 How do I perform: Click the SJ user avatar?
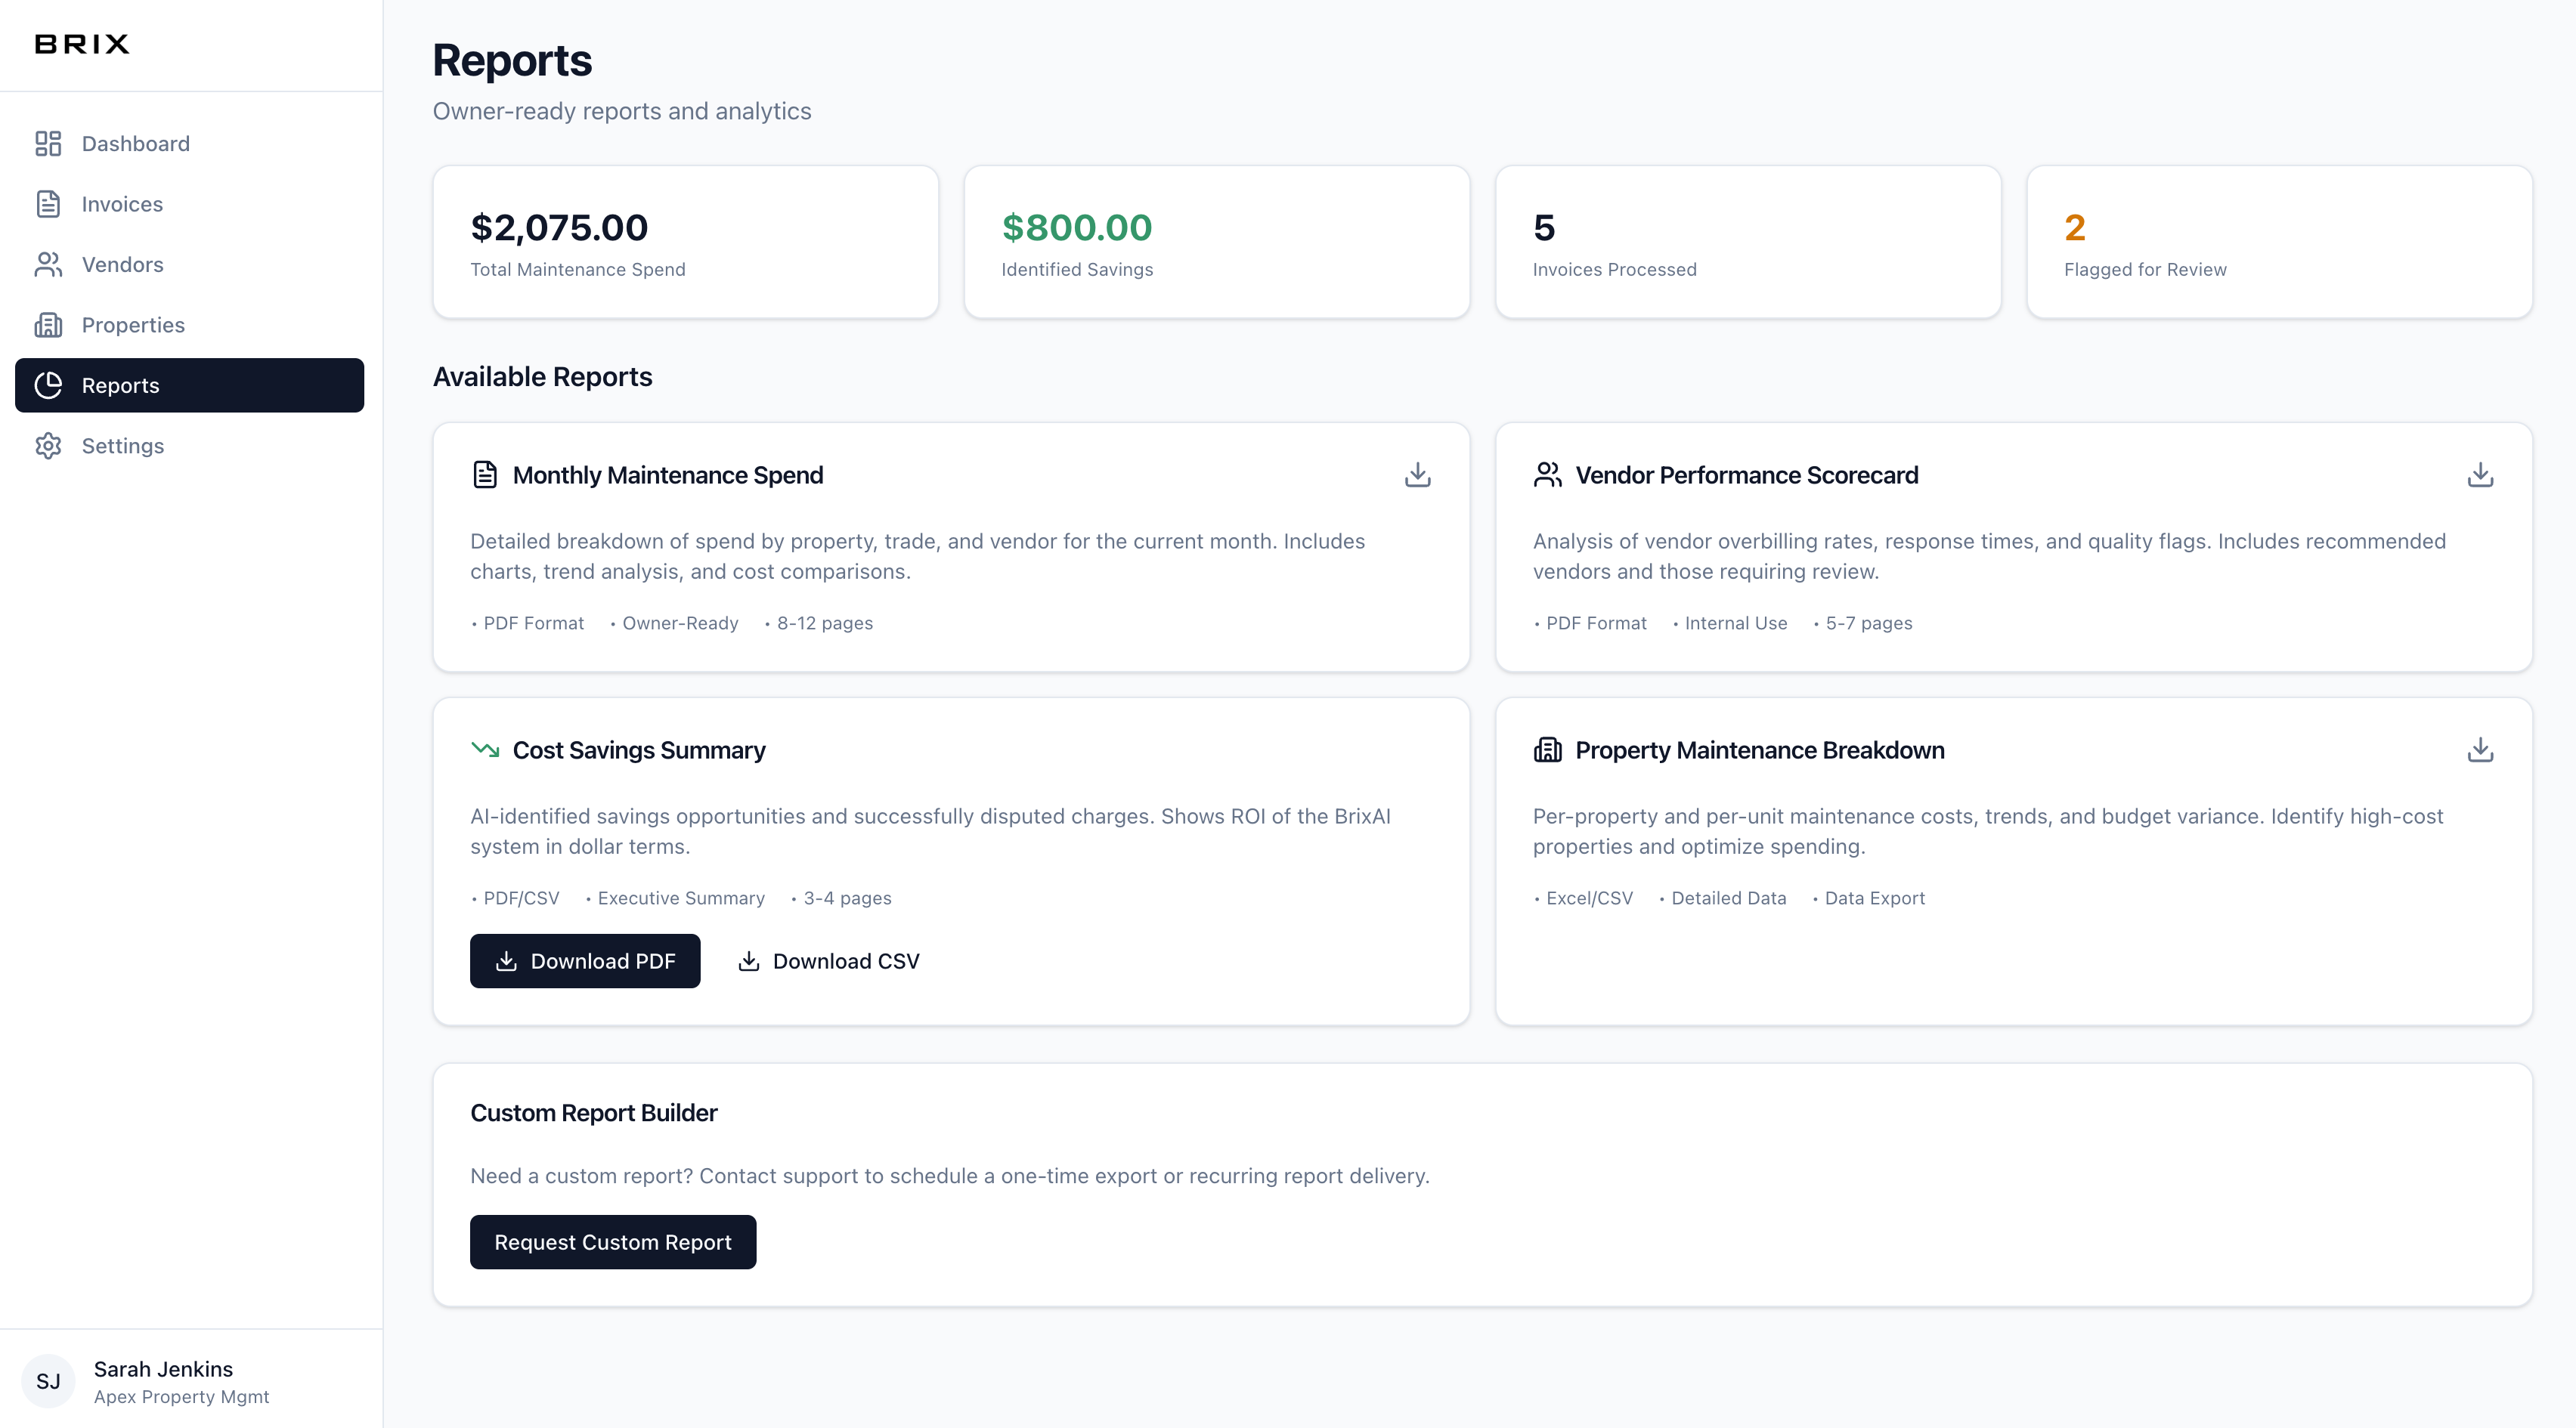[x=48, y=1381]
